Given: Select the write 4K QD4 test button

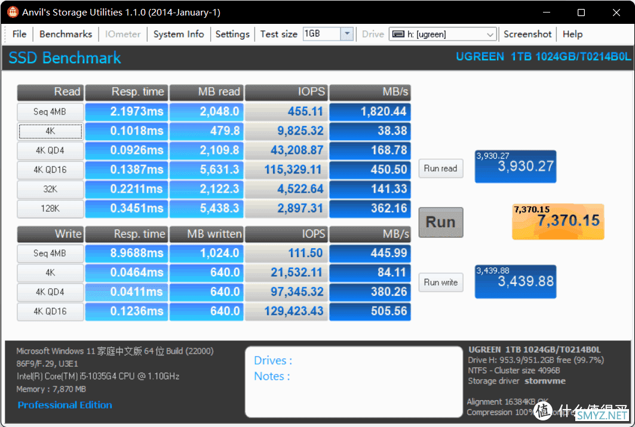Looking at the screenshot, I should (50, 292).
